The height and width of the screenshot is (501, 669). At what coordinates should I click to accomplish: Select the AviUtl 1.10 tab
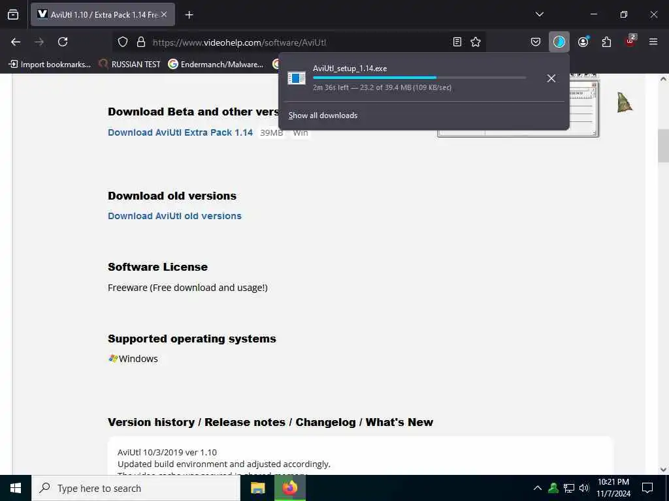[x=103, y=14]
